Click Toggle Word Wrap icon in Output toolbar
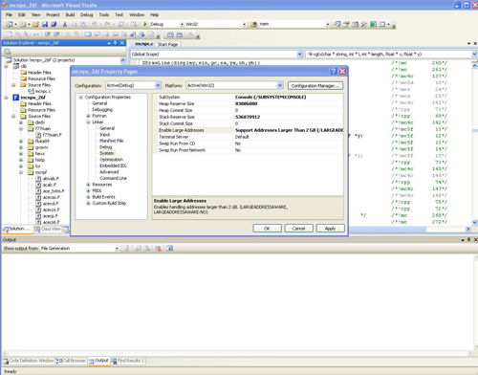The image size is (478, 375). [169, 249]
